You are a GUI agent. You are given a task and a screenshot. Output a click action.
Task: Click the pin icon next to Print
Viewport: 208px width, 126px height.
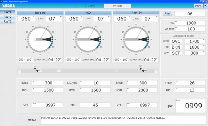pyautogui.click(x=206, y=6)
